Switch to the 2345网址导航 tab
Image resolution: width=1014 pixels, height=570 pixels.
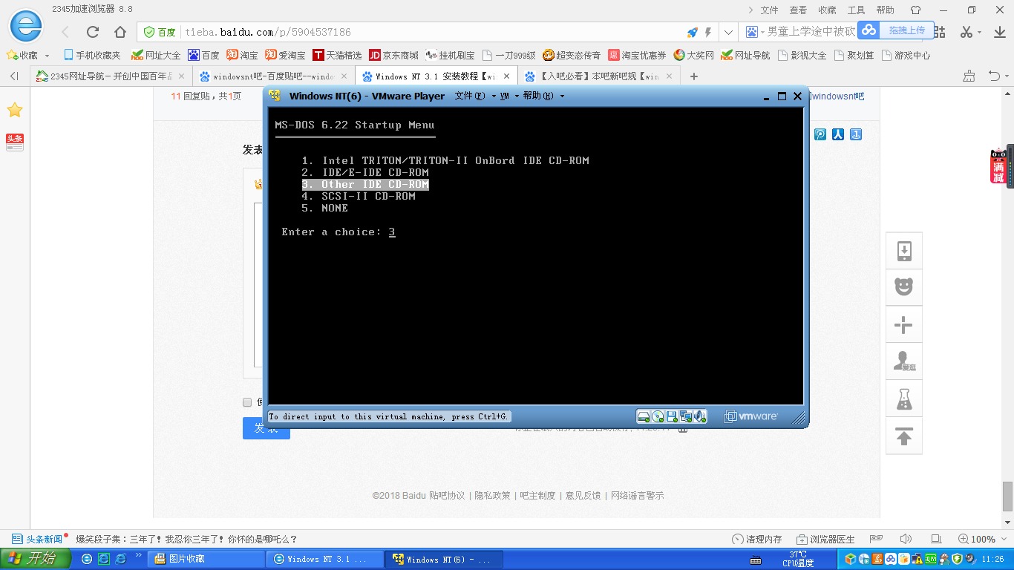[x=111, y=76]
